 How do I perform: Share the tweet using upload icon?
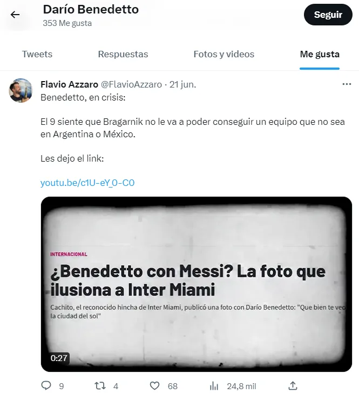point(293,386)
